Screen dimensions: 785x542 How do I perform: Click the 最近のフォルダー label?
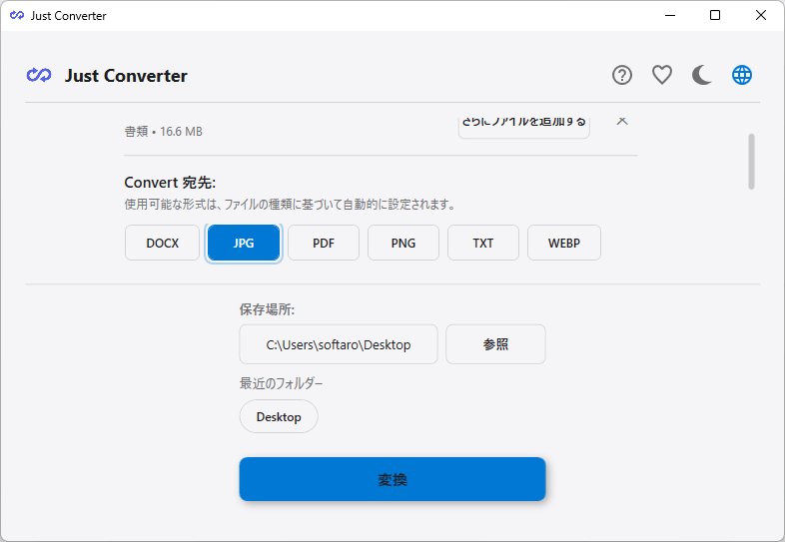coord(282,384)
